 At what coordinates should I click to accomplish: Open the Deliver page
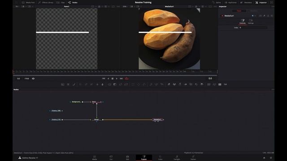point(193,158)
